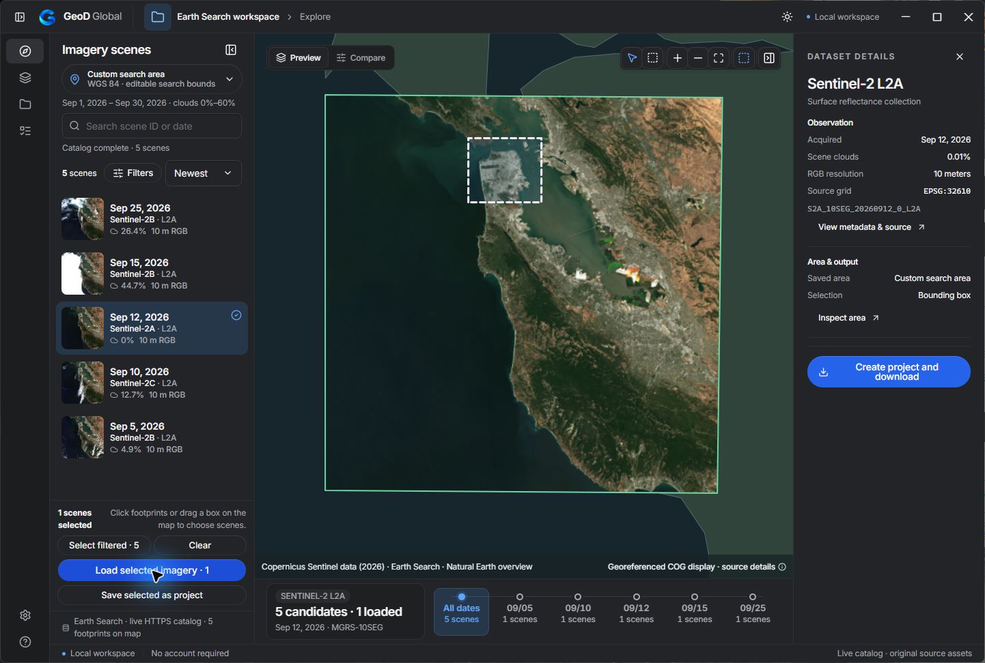Toggle the navigation sidebar icon beside the GeoD logo
Viewport: 985px width, 663px height.
20,17
